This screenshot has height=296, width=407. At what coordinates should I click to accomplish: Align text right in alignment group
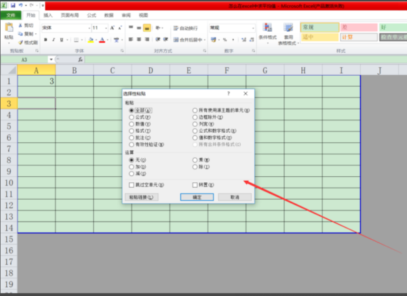point(147,39)
